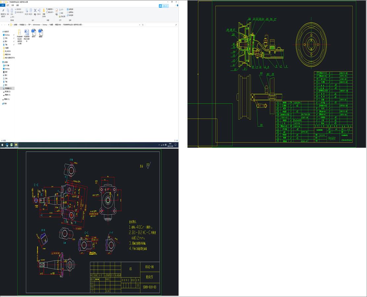Click the Pin to Quick Access icon
This screenshot has width=367, height=297.
point(3,11)
